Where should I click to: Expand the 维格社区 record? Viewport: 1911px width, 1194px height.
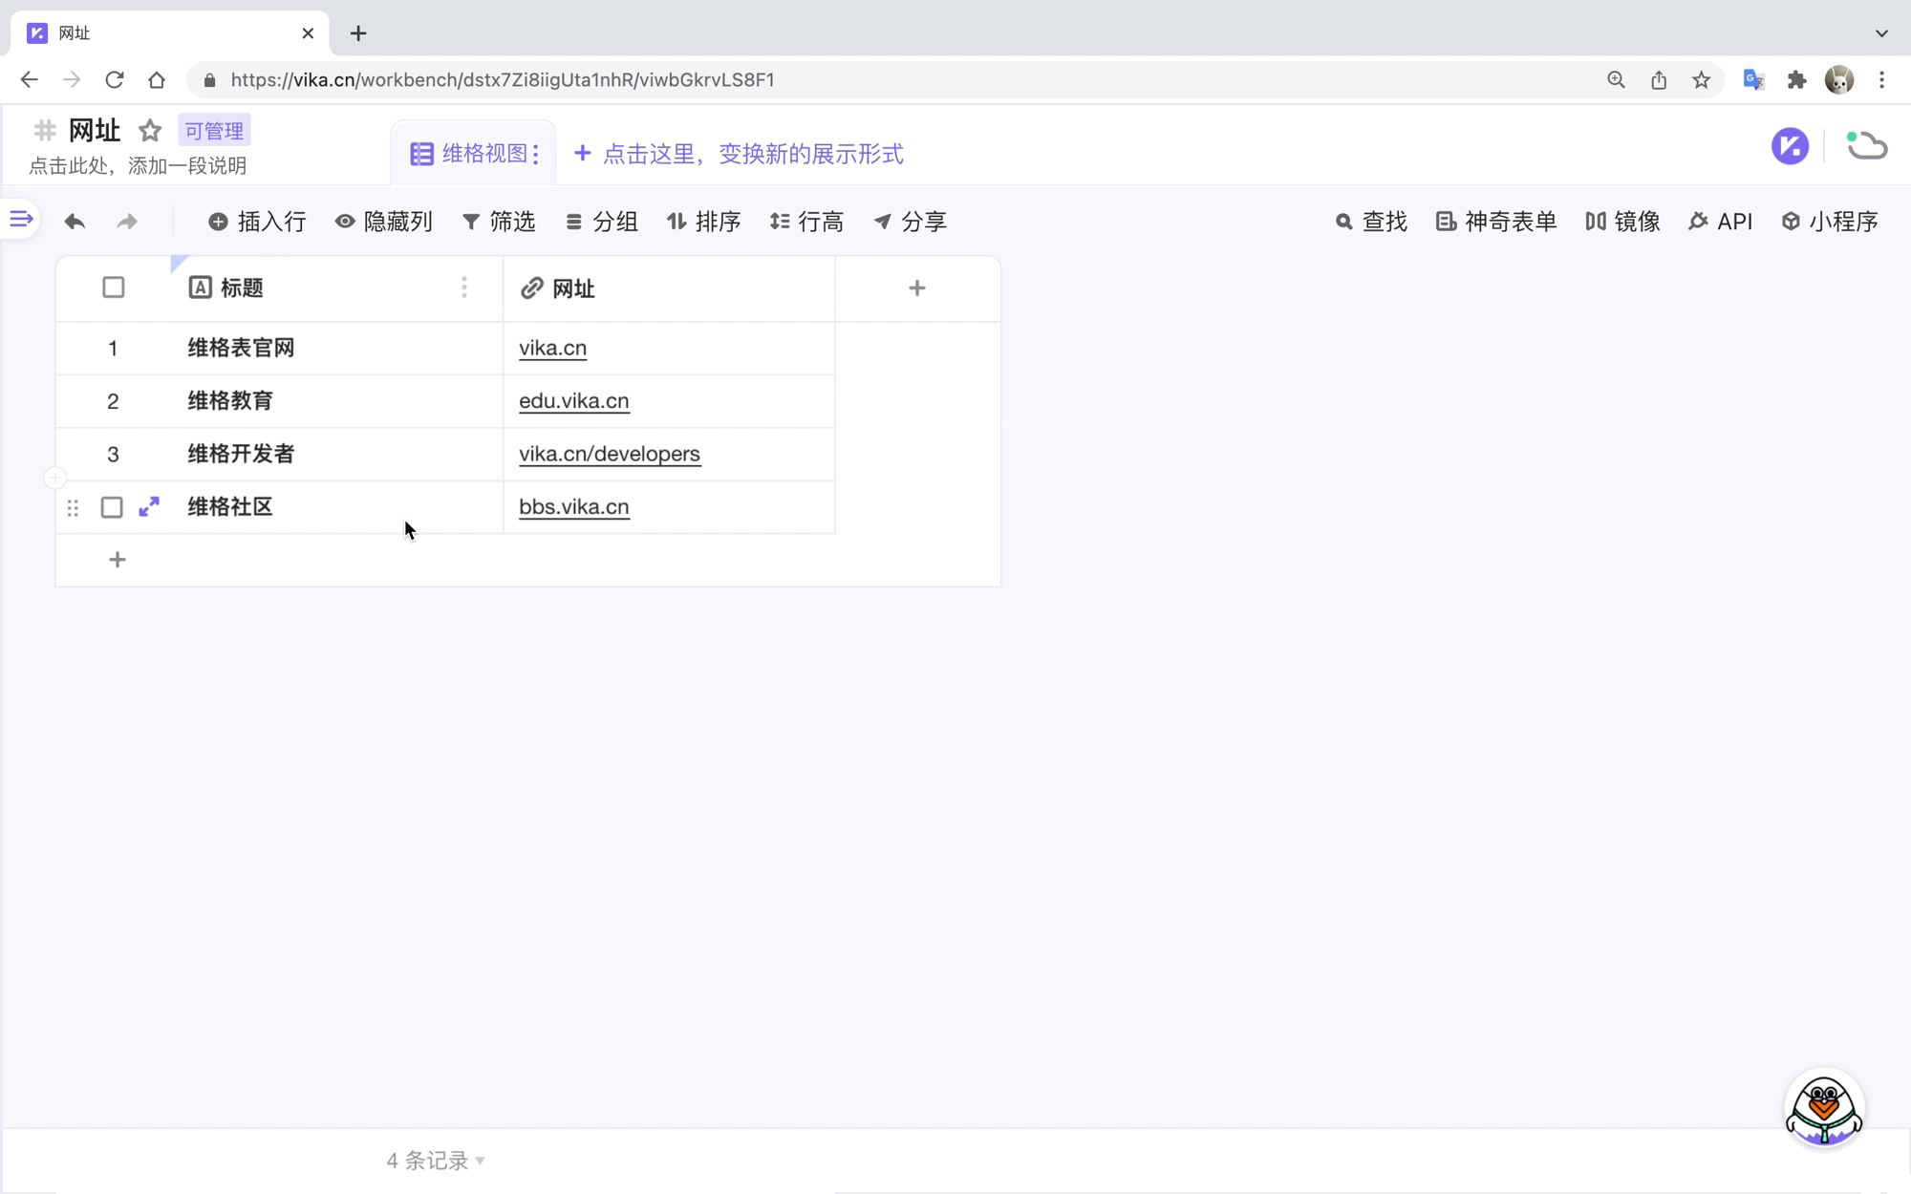click(149, 506)
